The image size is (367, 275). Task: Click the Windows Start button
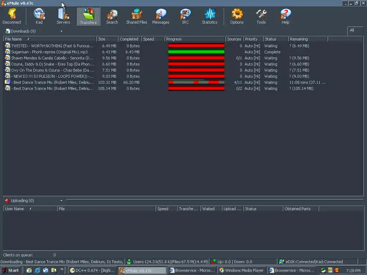(x=10, y=270)
